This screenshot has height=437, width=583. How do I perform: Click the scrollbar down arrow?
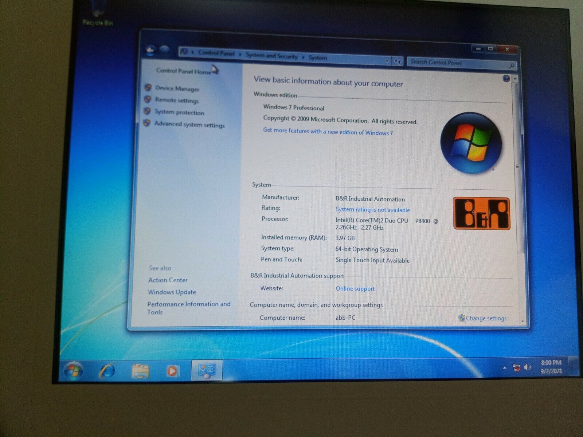tap(523, 322)
